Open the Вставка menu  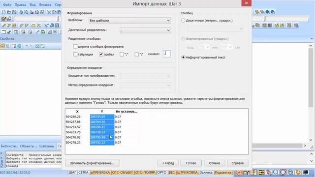45,4
